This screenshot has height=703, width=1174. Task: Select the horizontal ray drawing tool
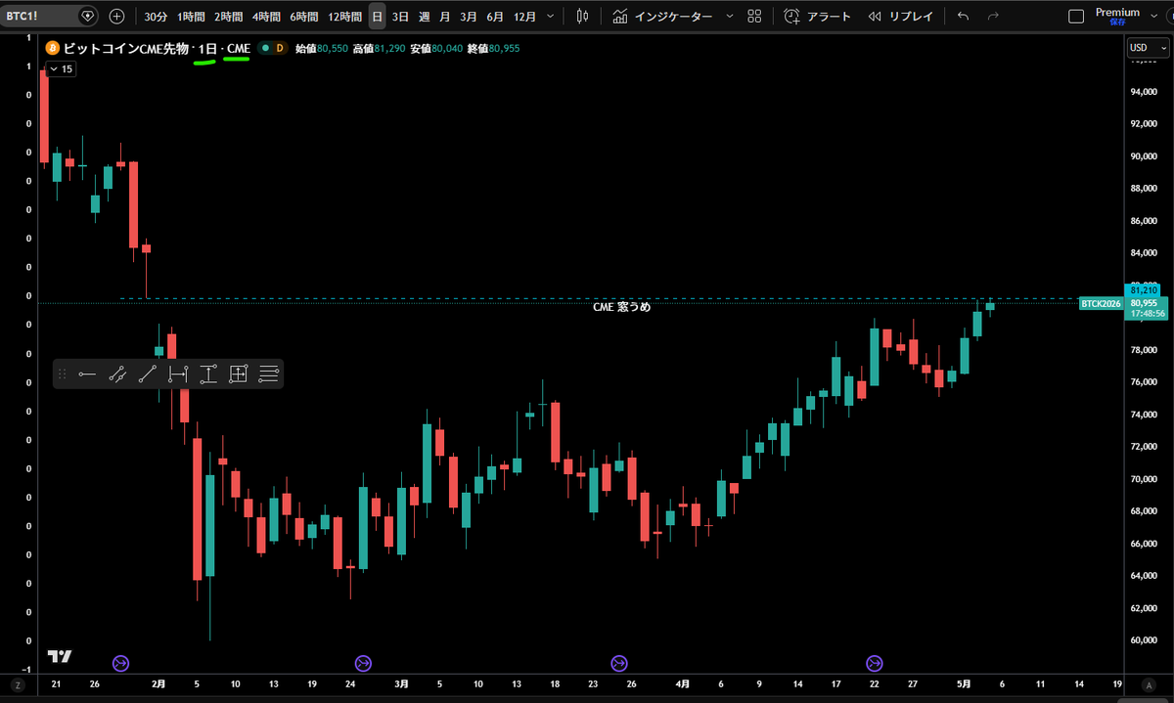[87, 373]
